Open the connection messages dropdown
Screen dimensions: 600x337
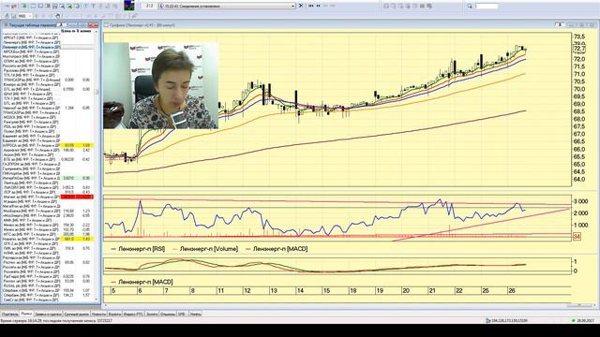[x=227, y=6]
